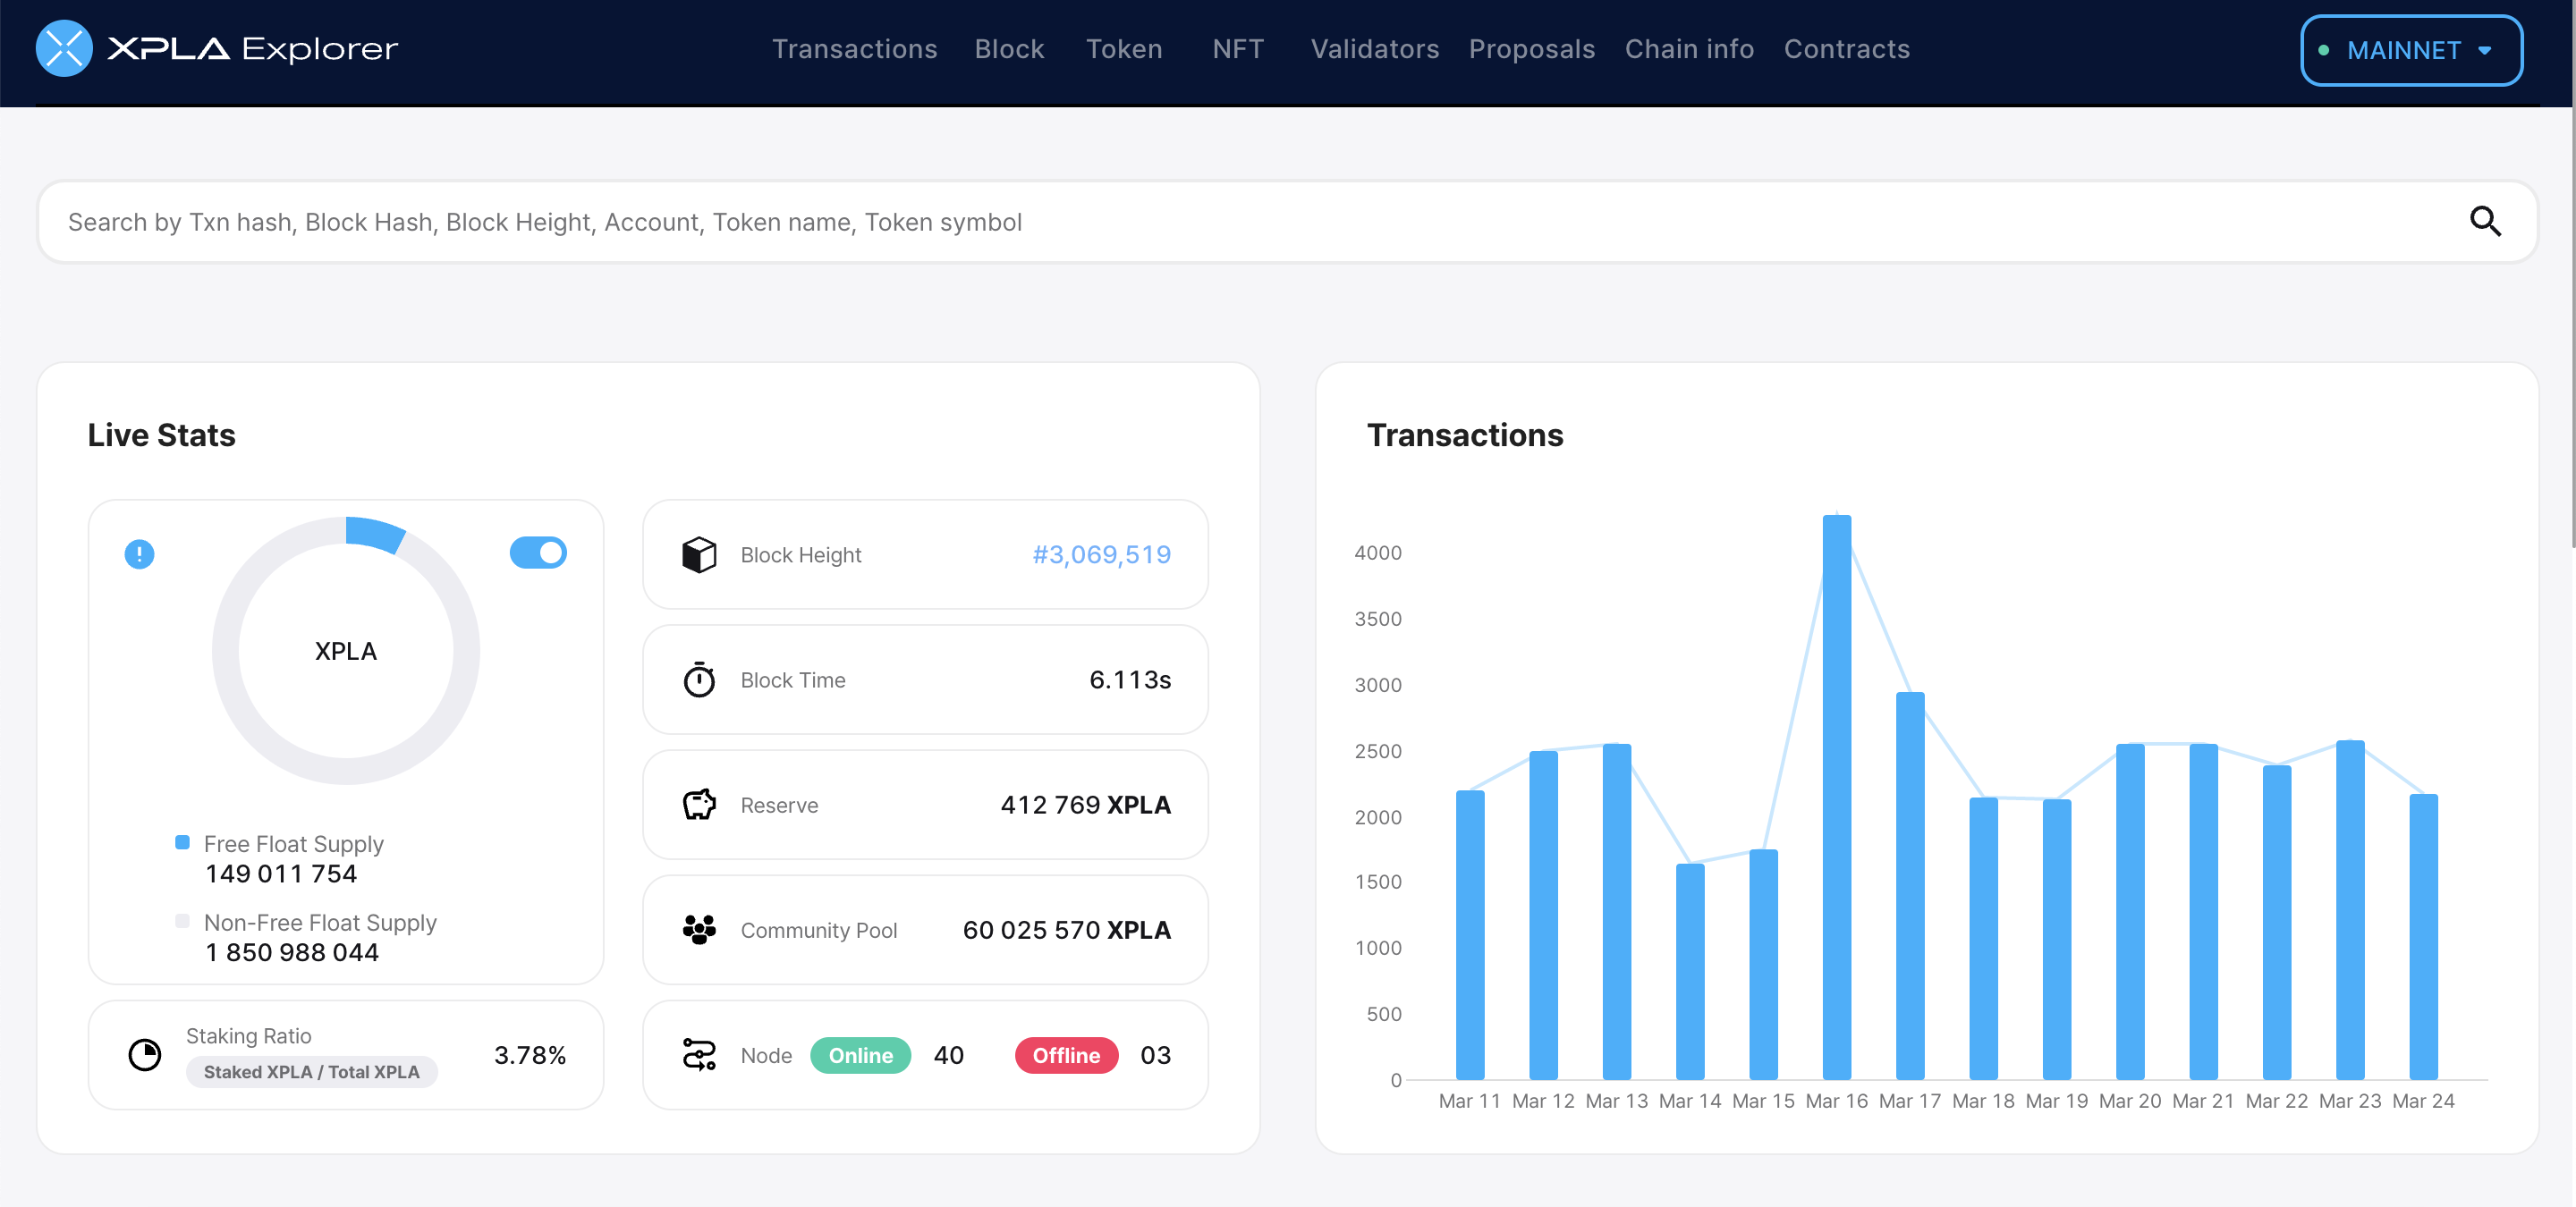Click the search magnifier icon
Viewport: 2576px width, 1207px height.
pyautogui.click(x=2486, y=221)
